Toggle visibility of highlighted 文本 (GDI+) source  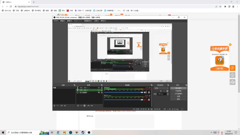pyautogui.click(x=99, y=90)
